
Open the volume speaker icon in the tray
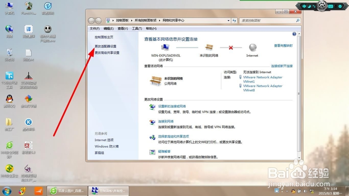[x=305, y=191]
